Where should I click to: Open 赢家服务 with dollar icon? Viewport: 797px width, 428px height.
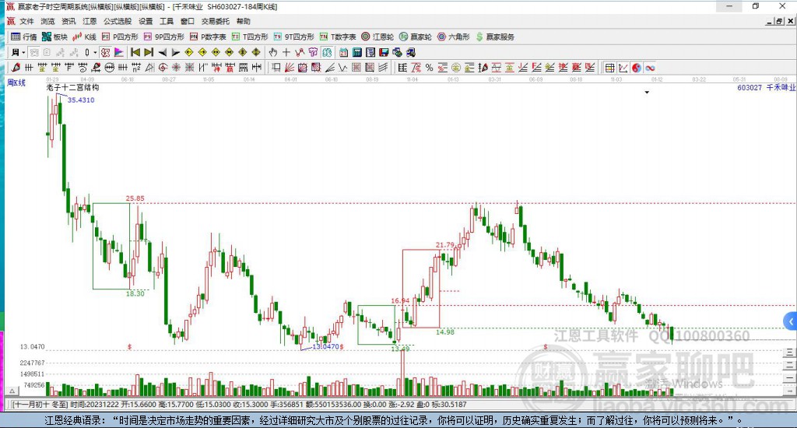pos(495,37)
